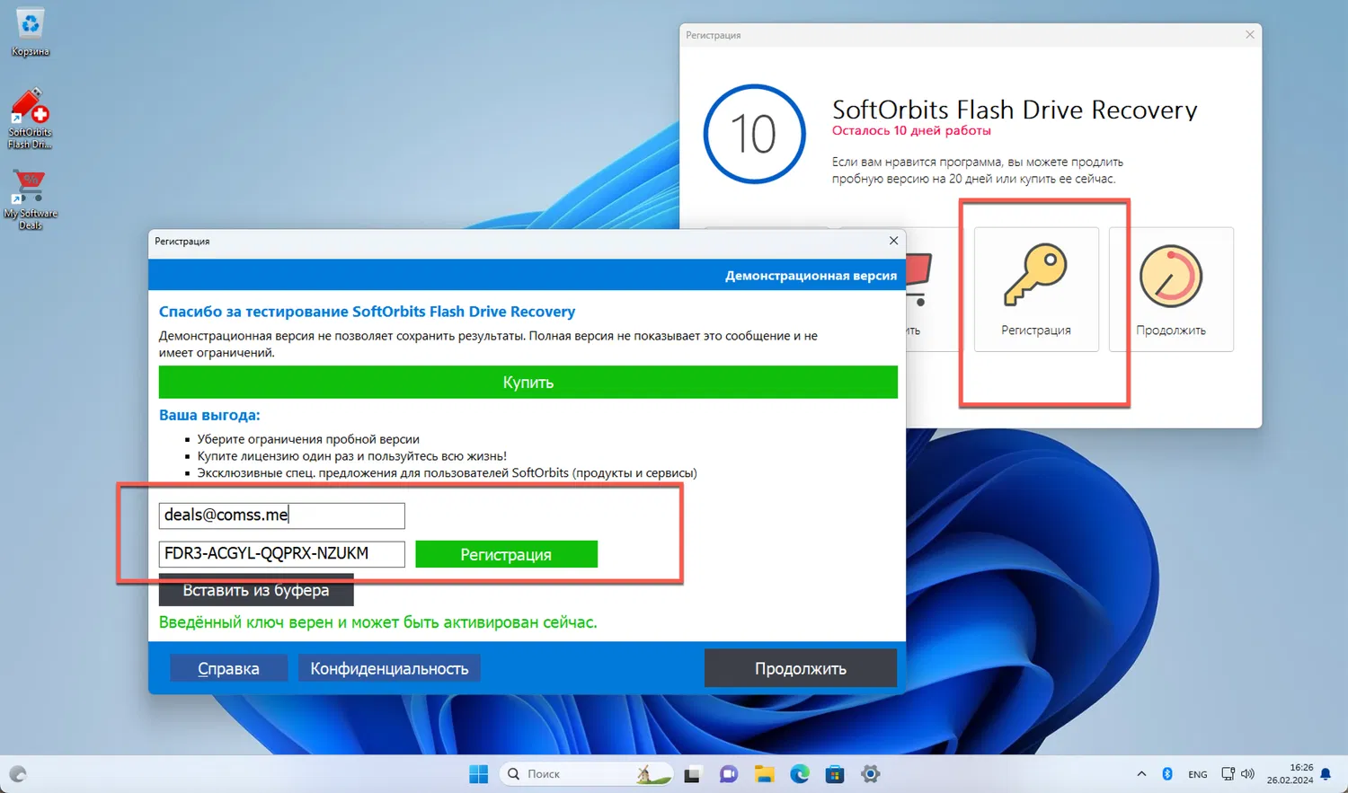The image size is (1348, 793).
Task: Launch Microsoft Store from the taskbar
Action: (835, 773)
